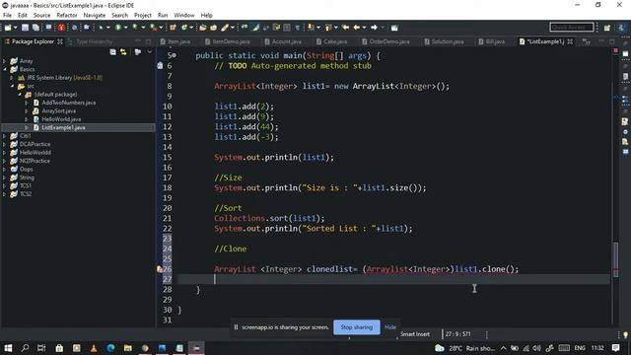Image resolution: width=631 pixels, height=355 pixels.
Task: Toggle Link with Editor in Package Explorer
Action: [123, 52]
